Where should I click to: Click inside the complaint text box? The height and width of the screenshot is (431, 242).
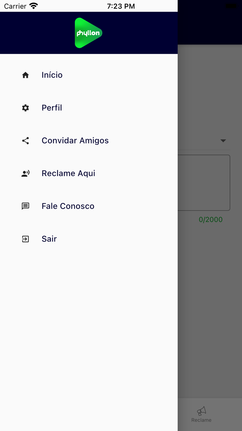[x=207, y=182]
